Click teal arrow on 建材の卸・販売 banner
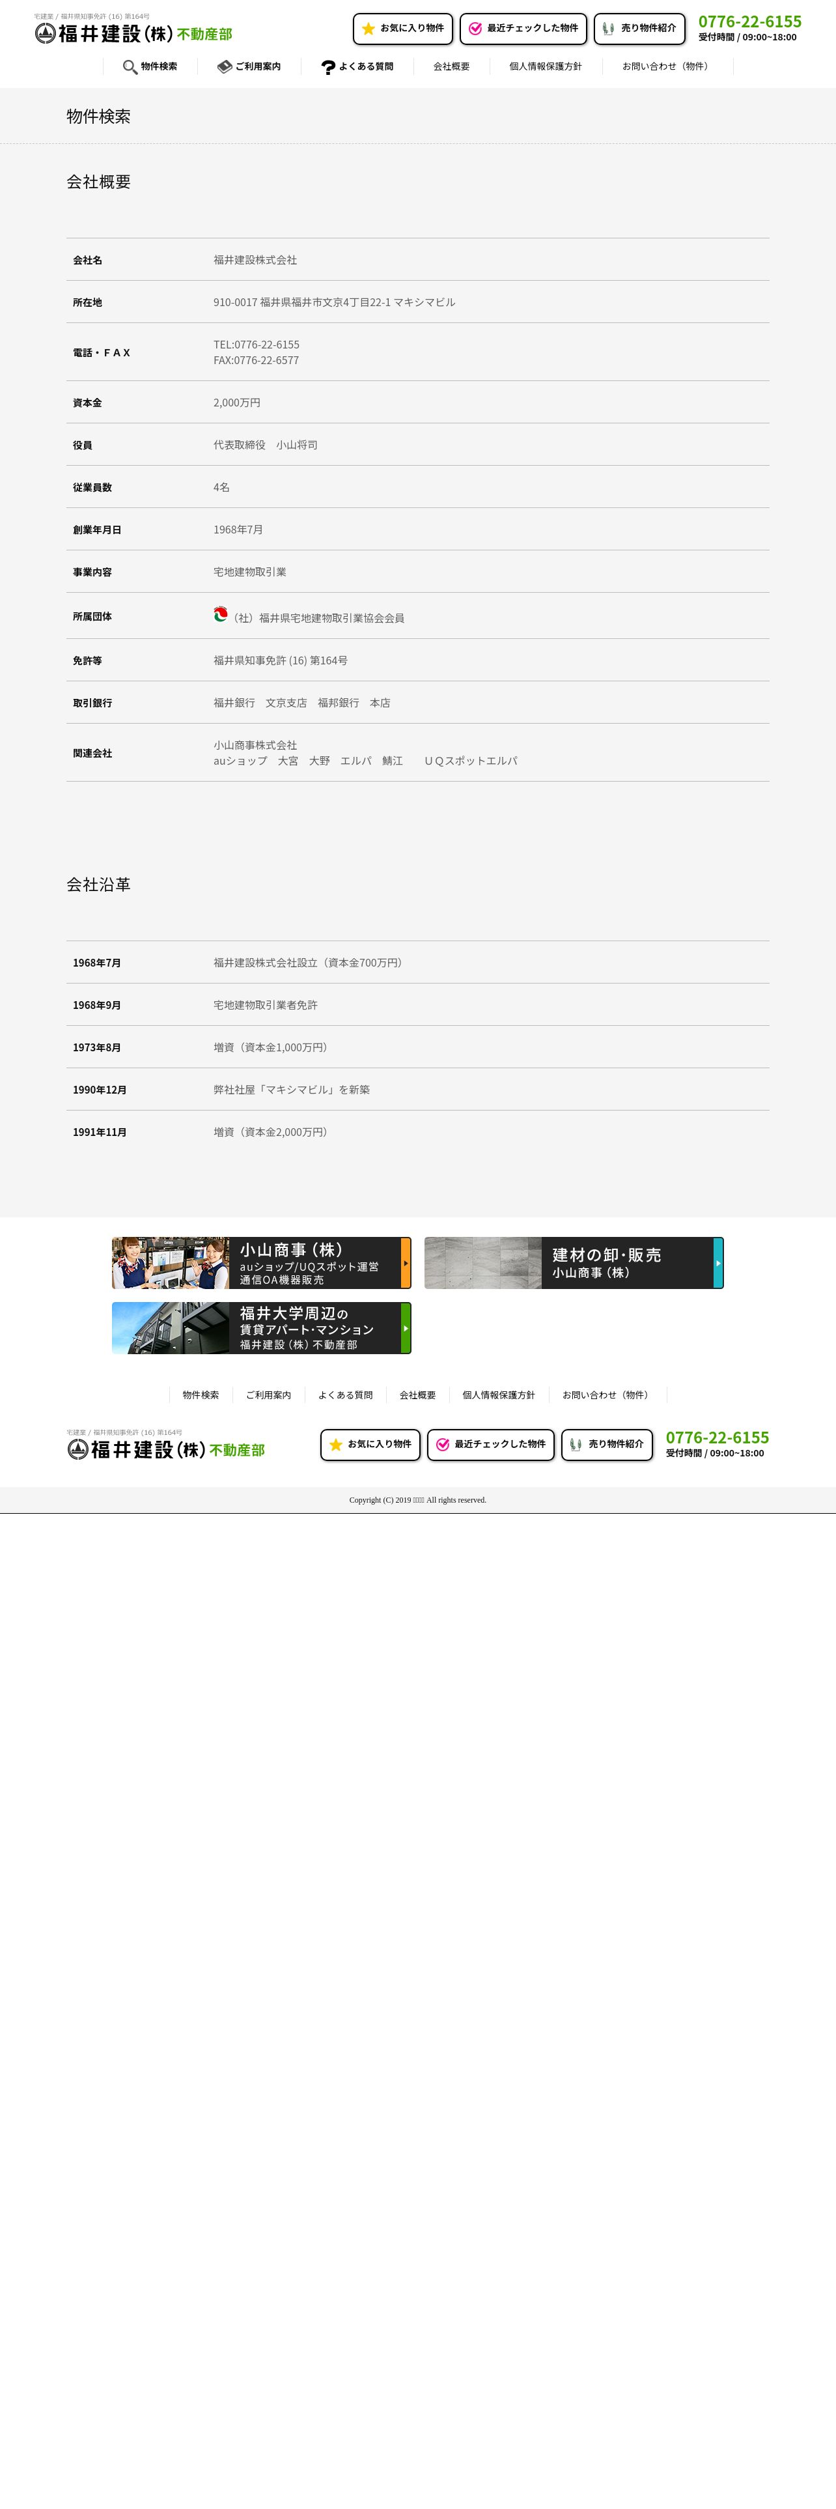This screenshot has width=836, height=2509. 718,1262
